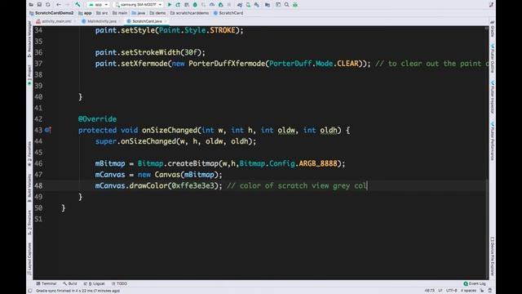
Task: Click the green Run app button
Action: tap(170, 5)
